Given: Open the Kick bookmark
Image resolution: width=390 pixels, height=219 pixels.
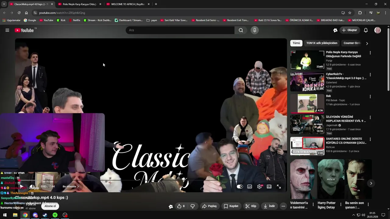Looking at the screenshot, I should point(61,20).
